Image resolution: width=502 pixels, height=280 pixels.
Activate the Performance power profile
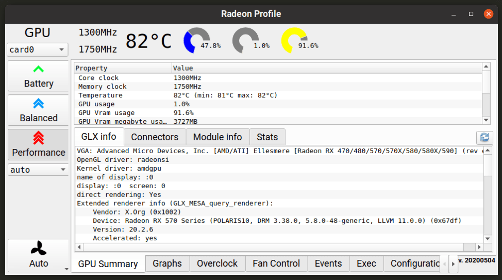pyautogui.click(x=38, y=144)
